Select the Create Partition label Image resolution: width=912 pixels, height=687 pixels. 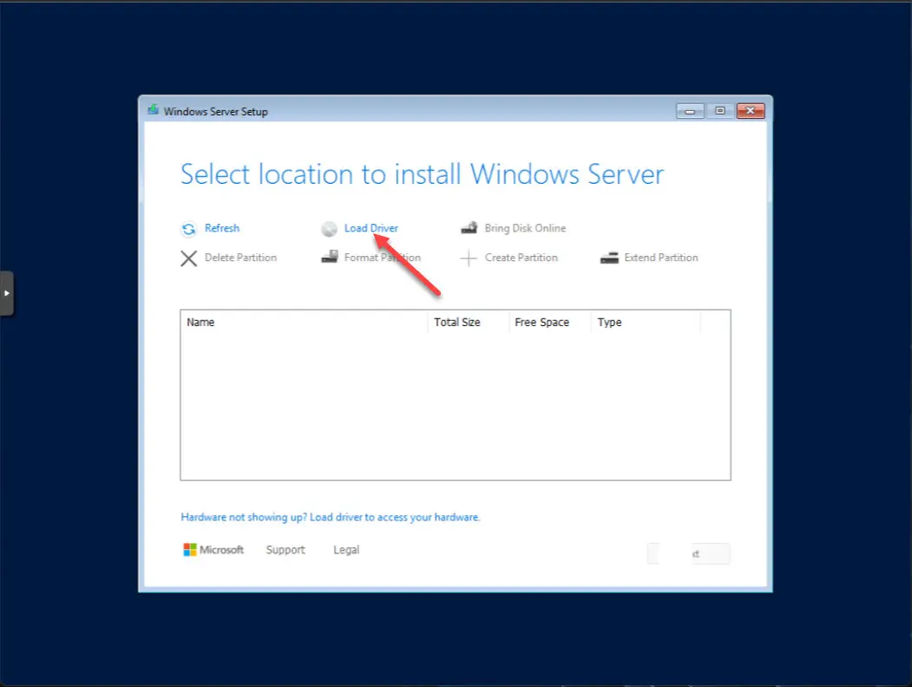[521, 258]
